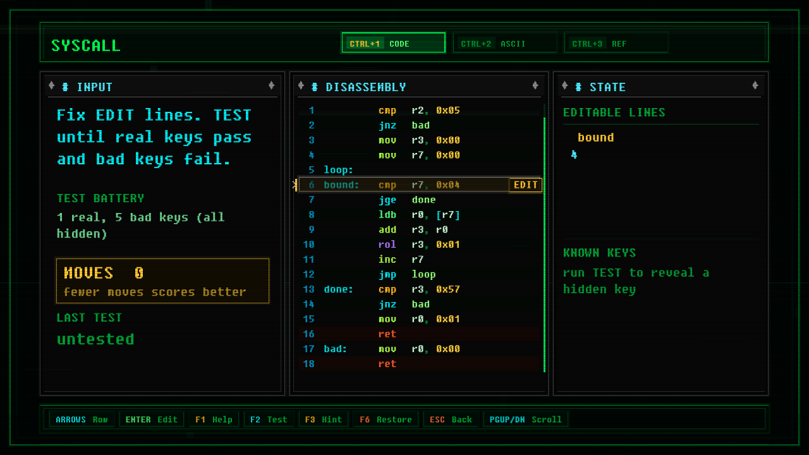Select line 12 jmp loop

coord(418,274)
